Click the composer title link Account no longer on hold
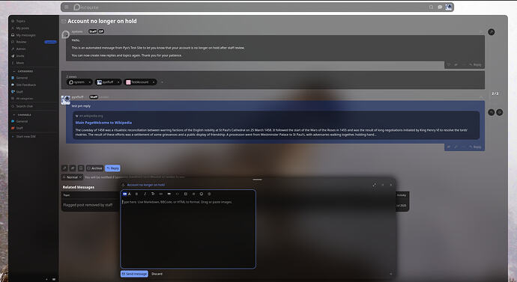517x282 pixels. [x=146, y=185]
